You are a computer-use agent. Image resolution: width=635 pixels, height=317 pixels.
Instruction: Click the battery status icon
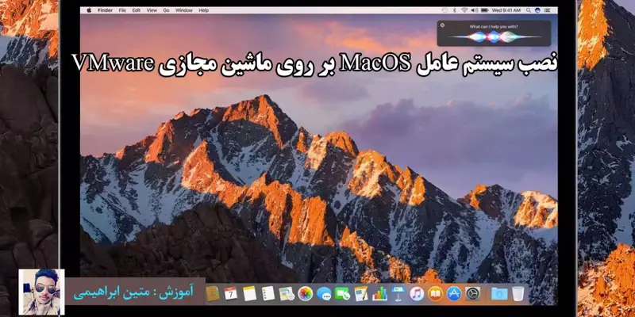[485, 10]
